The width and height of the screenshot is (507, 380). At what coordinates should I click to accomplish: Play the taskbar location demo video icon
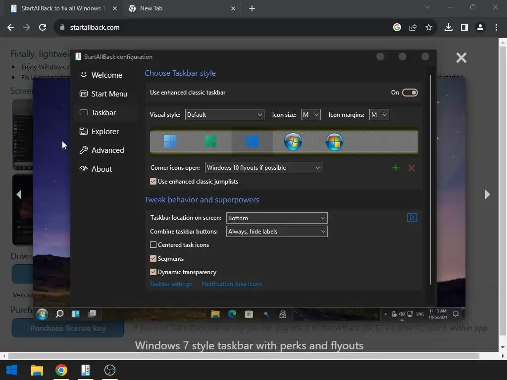412,218
